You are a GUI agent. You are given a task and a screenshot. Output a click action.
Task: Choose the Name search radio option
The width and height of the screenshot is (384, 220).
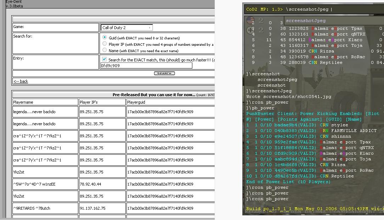105,50
